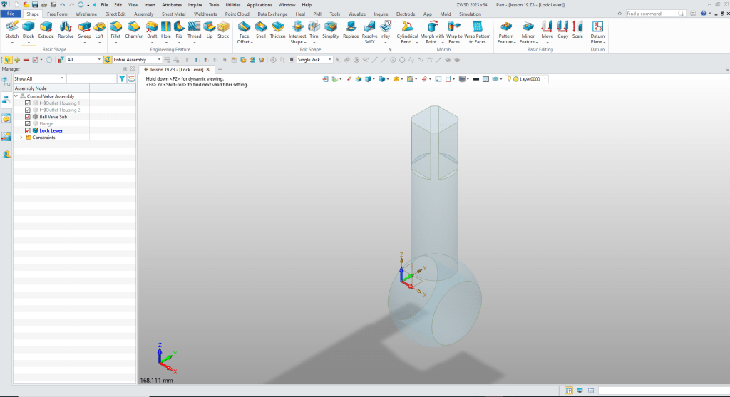Apply the Fillet feature tool

pyautogui.click(x=115, y=29)
